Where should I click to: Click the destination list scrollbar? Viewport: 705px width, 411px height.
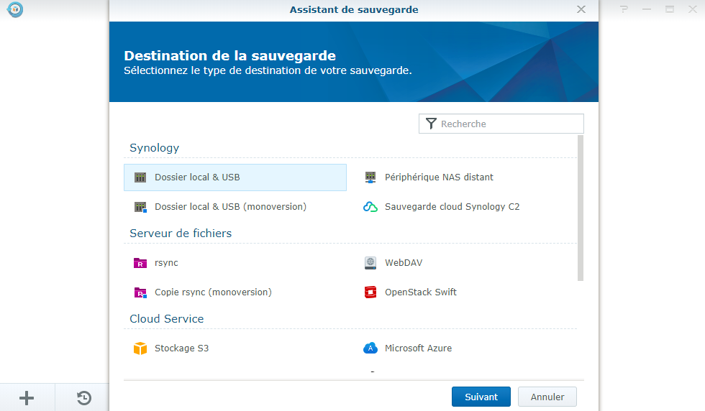[x=581, y=208]
